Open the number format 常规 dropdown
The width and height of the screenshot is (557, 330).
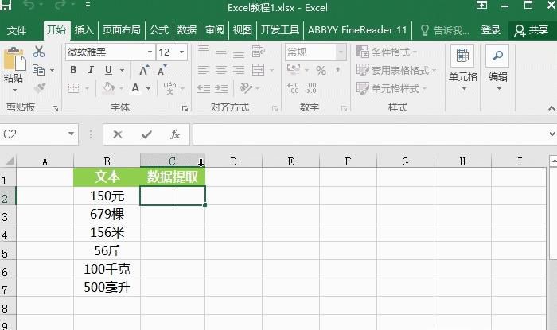(x=341, y=52)
